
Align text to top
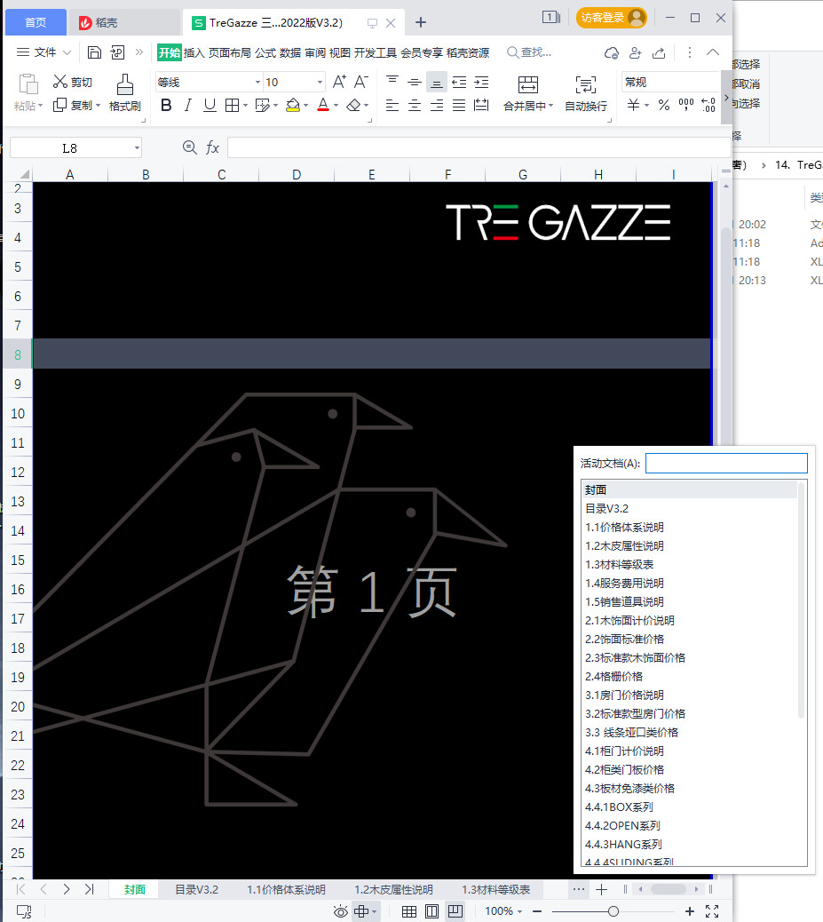(x=392, y=82)
